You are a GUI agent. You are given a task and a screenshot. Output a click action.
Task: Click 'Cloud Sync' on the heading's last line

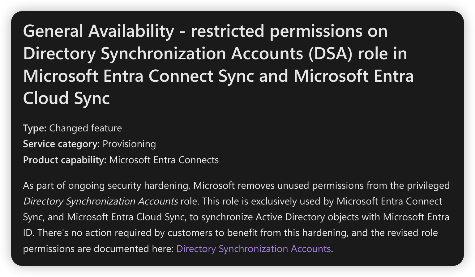point(66,98)
